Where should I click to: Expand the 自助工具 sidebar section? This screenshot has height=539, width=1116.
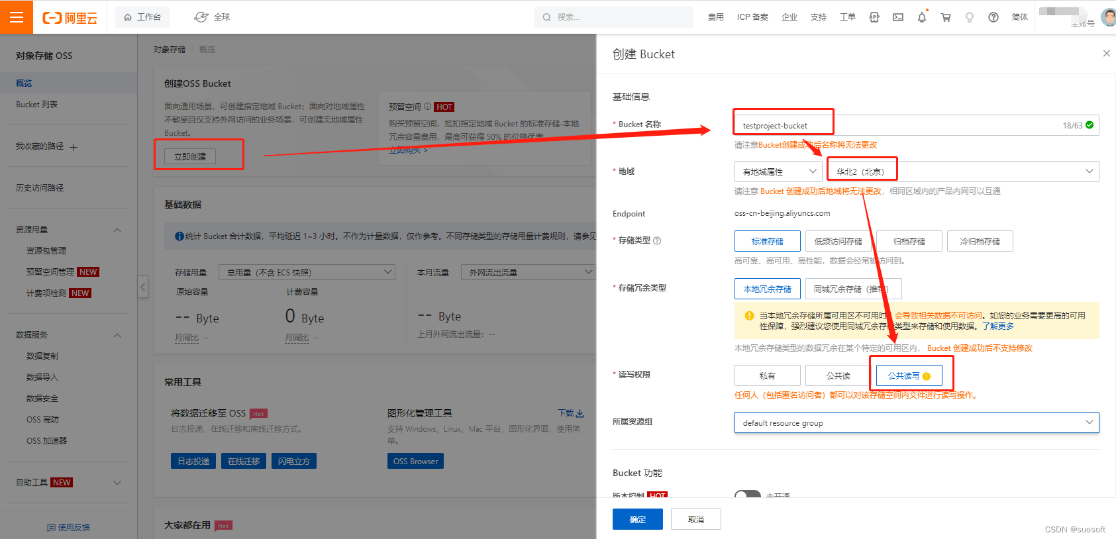click(117, 483)
